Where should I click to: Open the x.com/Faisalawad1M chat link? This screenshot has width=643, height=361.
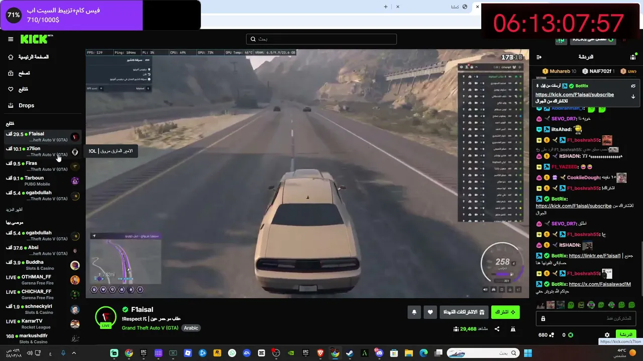(x=600, y=284)
